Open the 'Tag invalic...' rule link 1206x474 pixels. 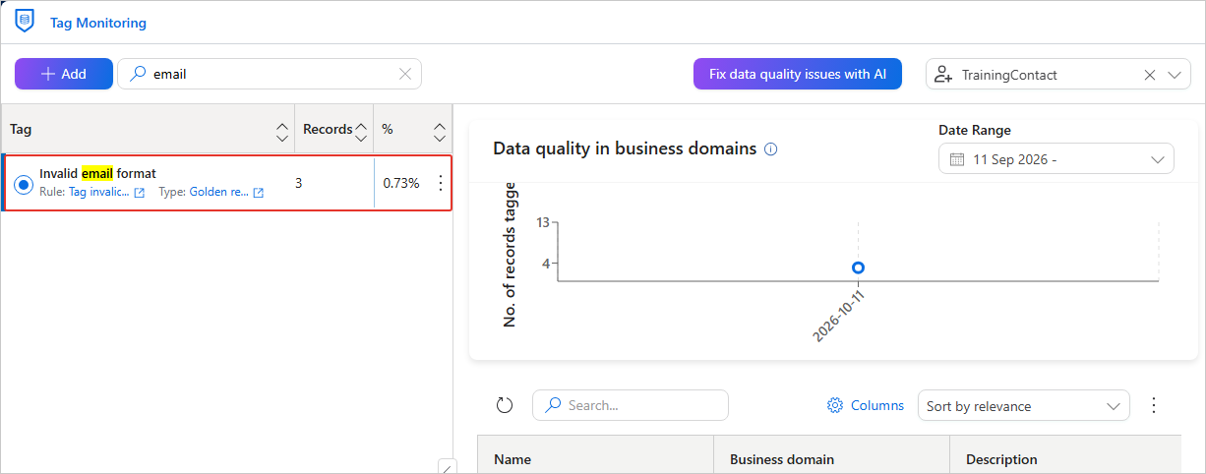(98, 192)
